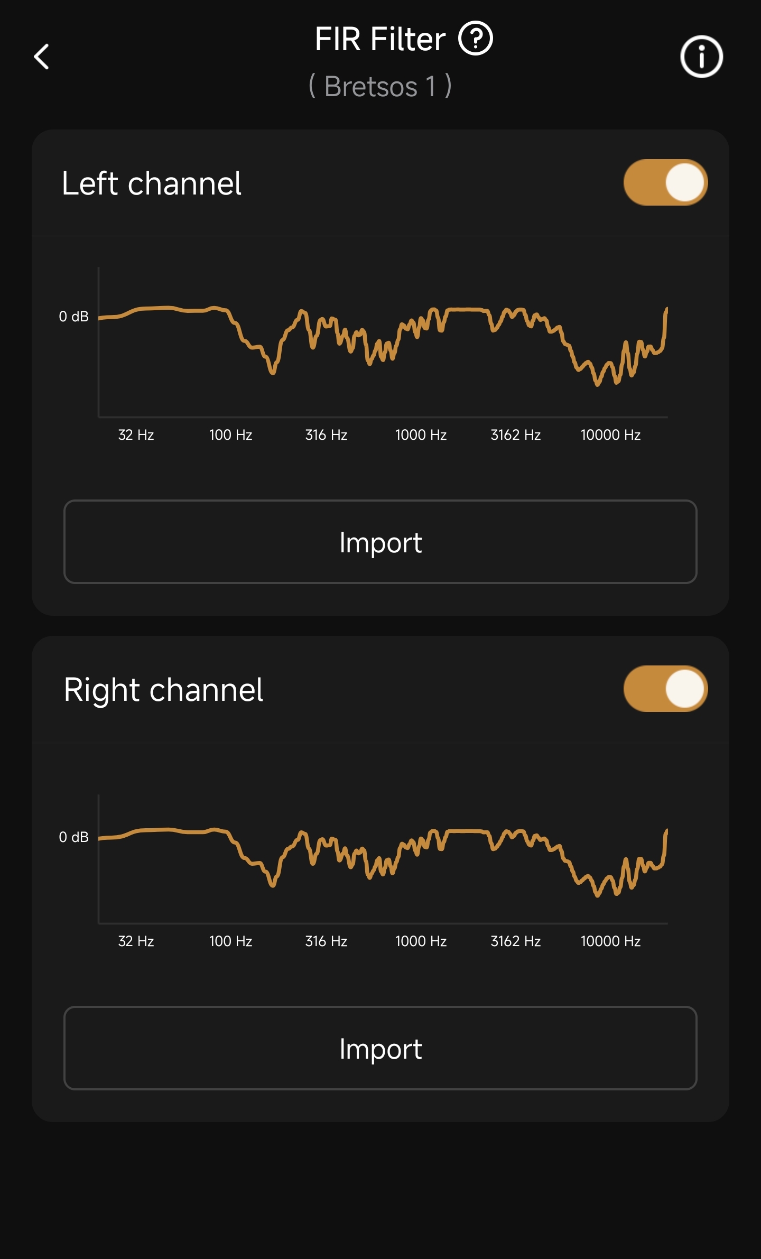761x1259 pixels.
Task: Open the info icon at top right
Action: coord(701,57)
